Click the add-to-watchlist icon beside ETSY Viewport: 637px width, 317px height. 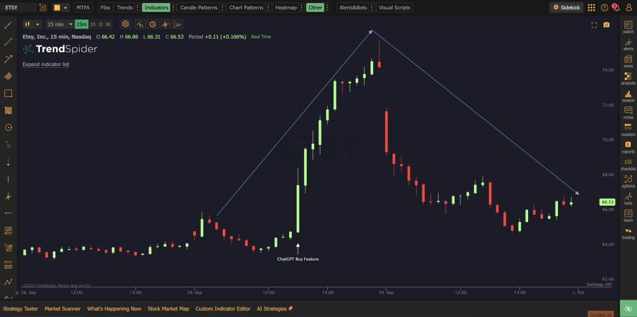43,7
